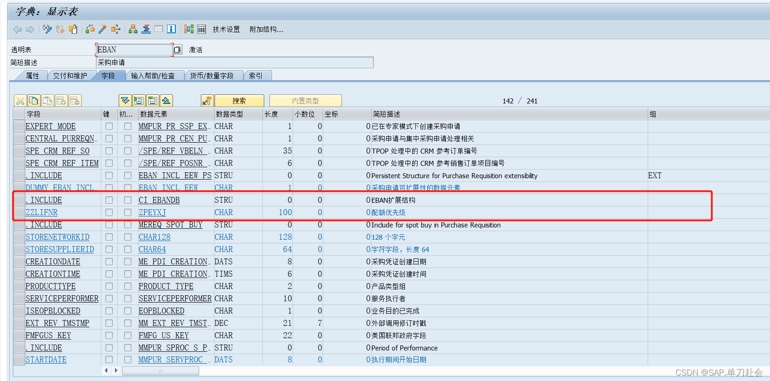Open data element CHAR128
This screenshot has width=770, height=381.
pyautogui.click(x=155, y=237)
